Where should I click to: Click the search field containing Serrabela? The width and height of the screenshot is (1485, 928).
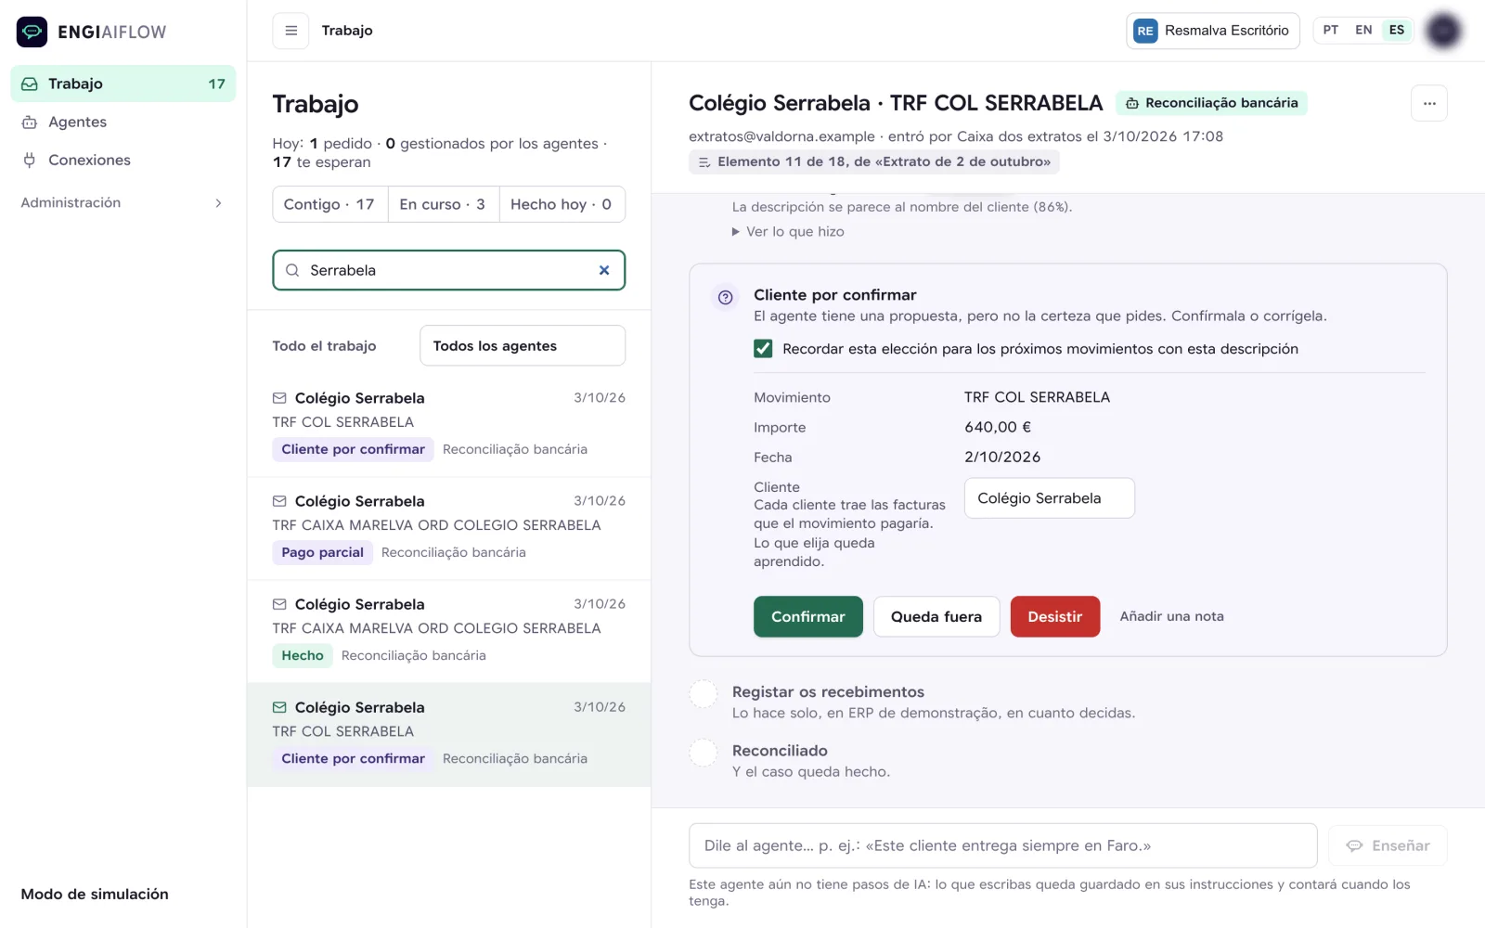click(x=448, y=270)
